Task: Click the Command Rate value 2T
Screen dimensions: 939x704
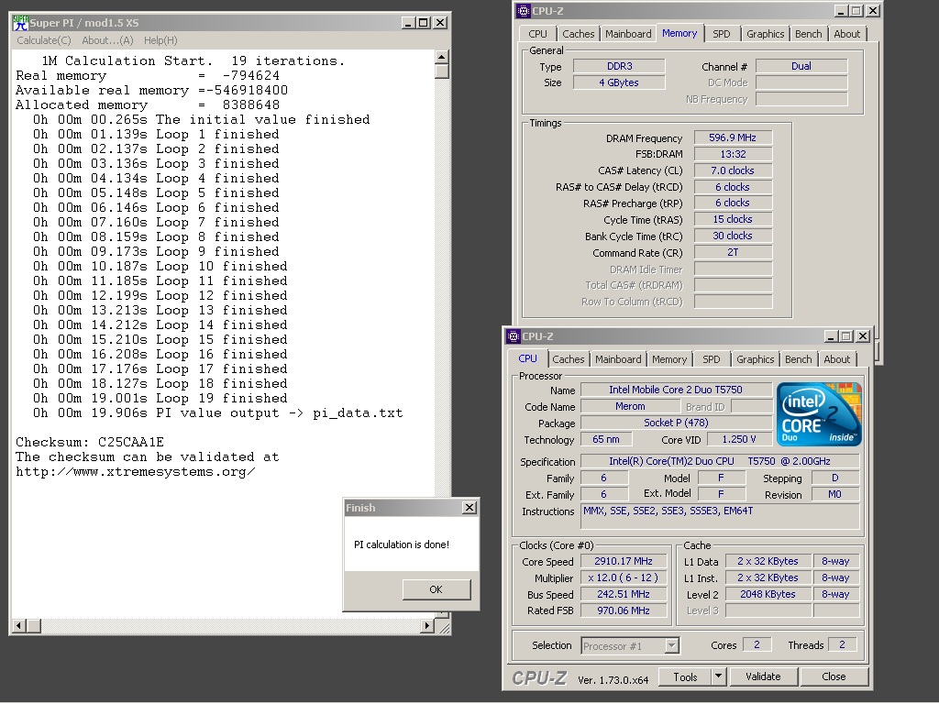Action: tap(733, 253)
